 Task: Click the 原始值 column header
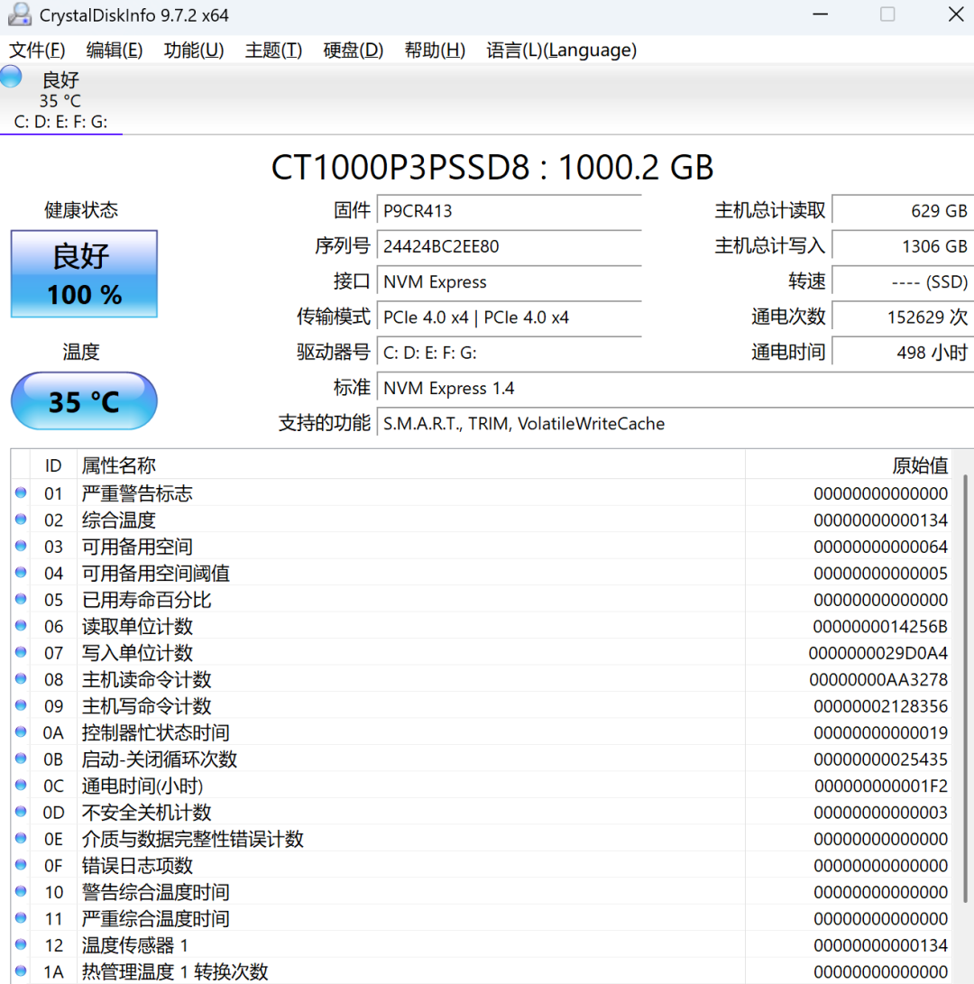[849, 465]
